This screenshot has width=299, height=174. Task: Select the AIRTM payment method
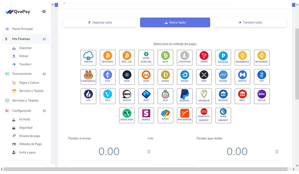(88, 58)
